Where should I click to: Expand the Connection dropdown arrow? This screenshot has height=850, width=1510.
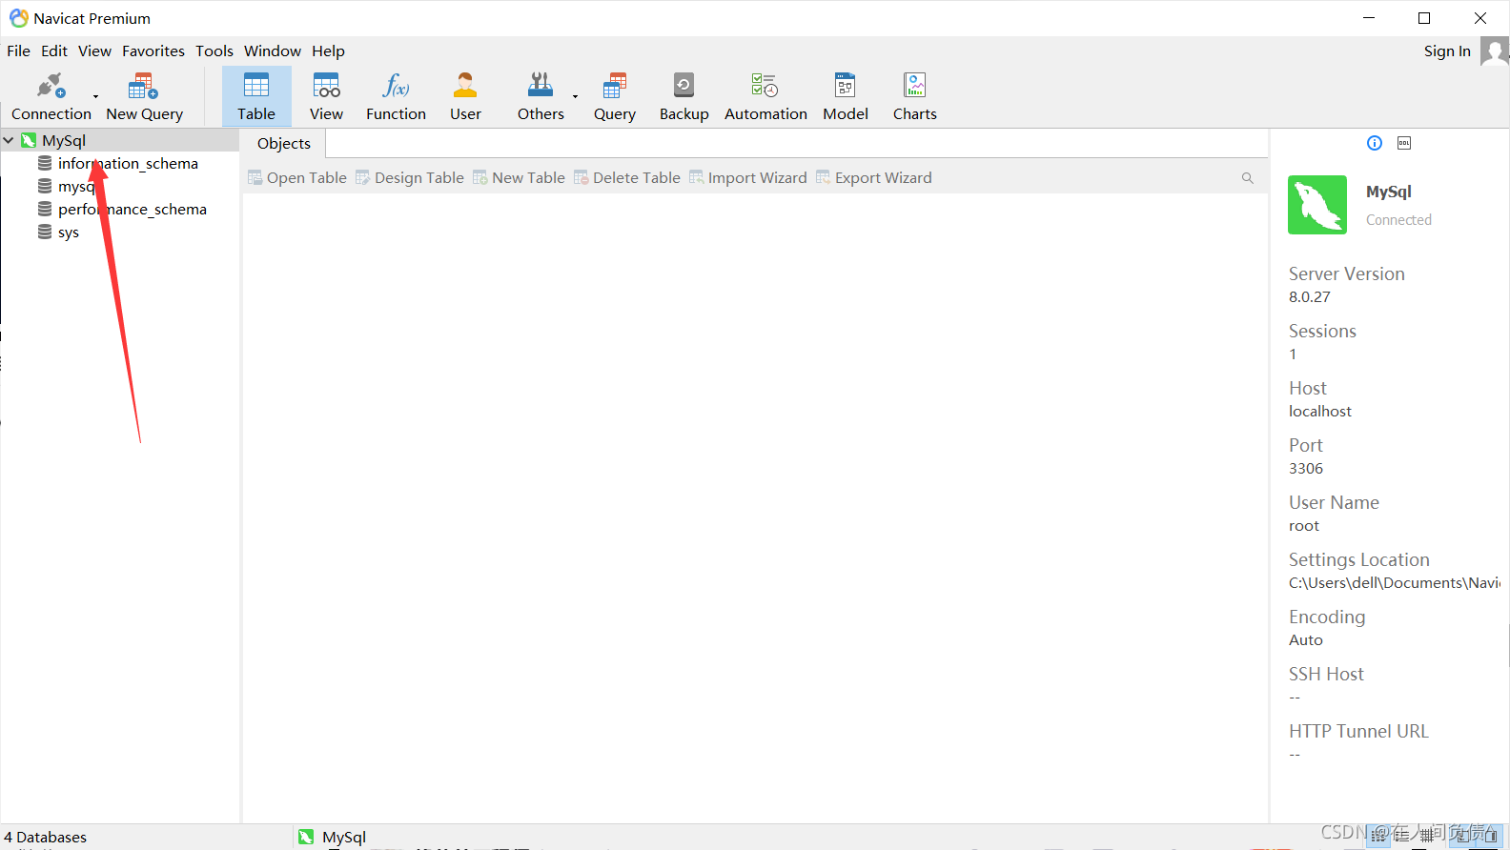95,96
